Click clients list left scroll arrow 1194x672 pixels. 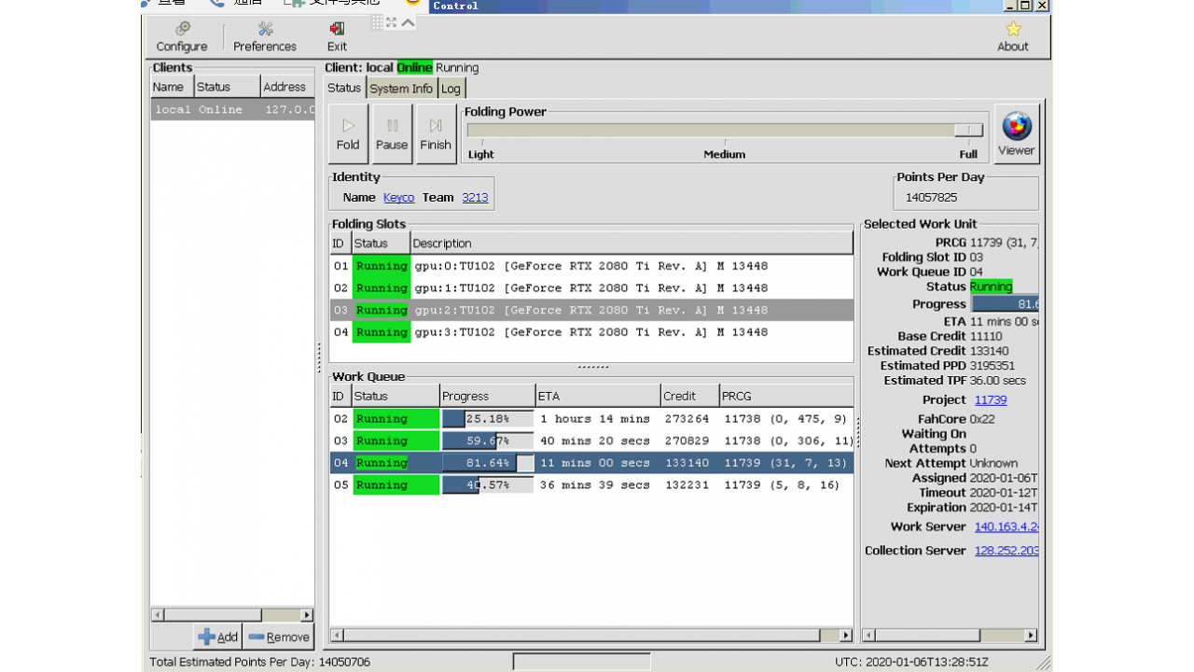[x=158, y=615]
